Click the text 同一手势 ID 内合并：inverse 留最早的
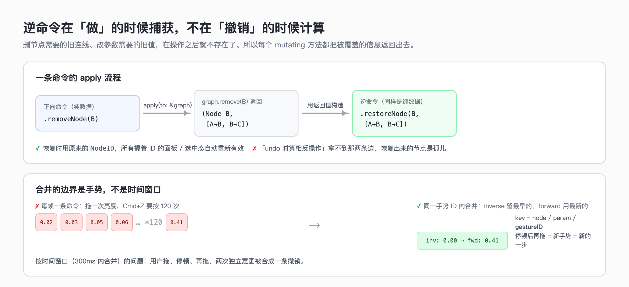 point(479,206)
